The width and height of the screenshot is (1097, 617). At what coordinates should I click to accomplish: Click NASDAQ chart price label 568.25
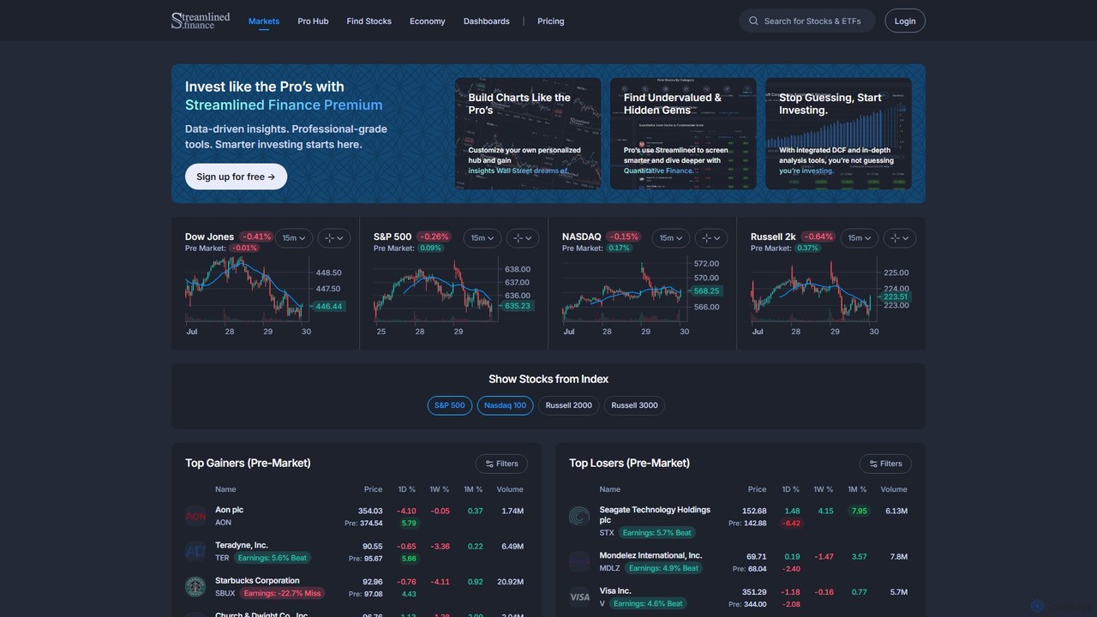point(706,291)
